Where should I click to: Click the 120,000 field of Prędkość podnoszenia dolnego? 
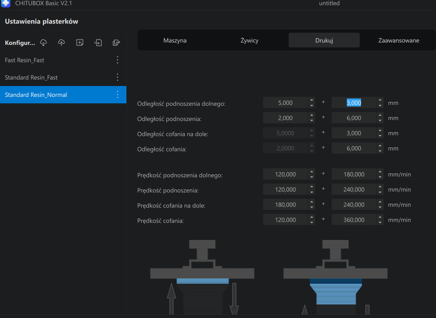[x=285, y=174]
